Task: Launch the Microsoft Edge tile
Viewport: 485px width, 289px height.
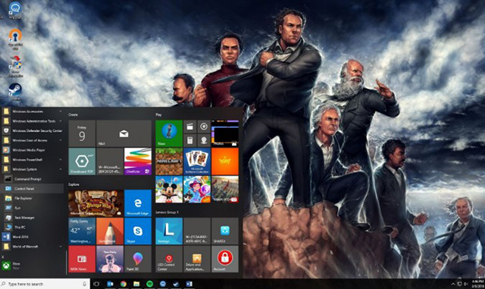Action: coord(138,203)
